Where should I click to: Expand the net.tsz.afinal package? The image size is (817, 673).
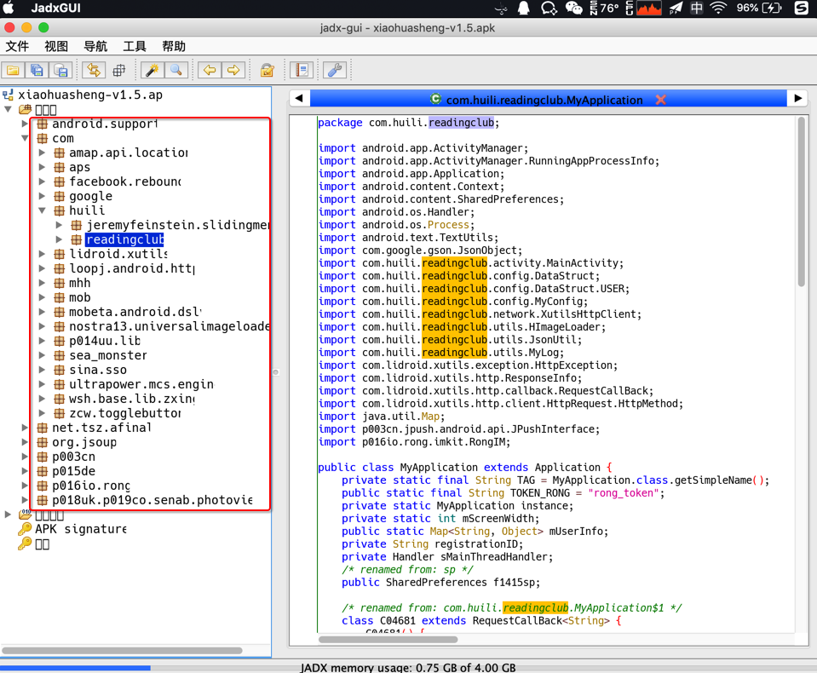[x=25, y=428]
